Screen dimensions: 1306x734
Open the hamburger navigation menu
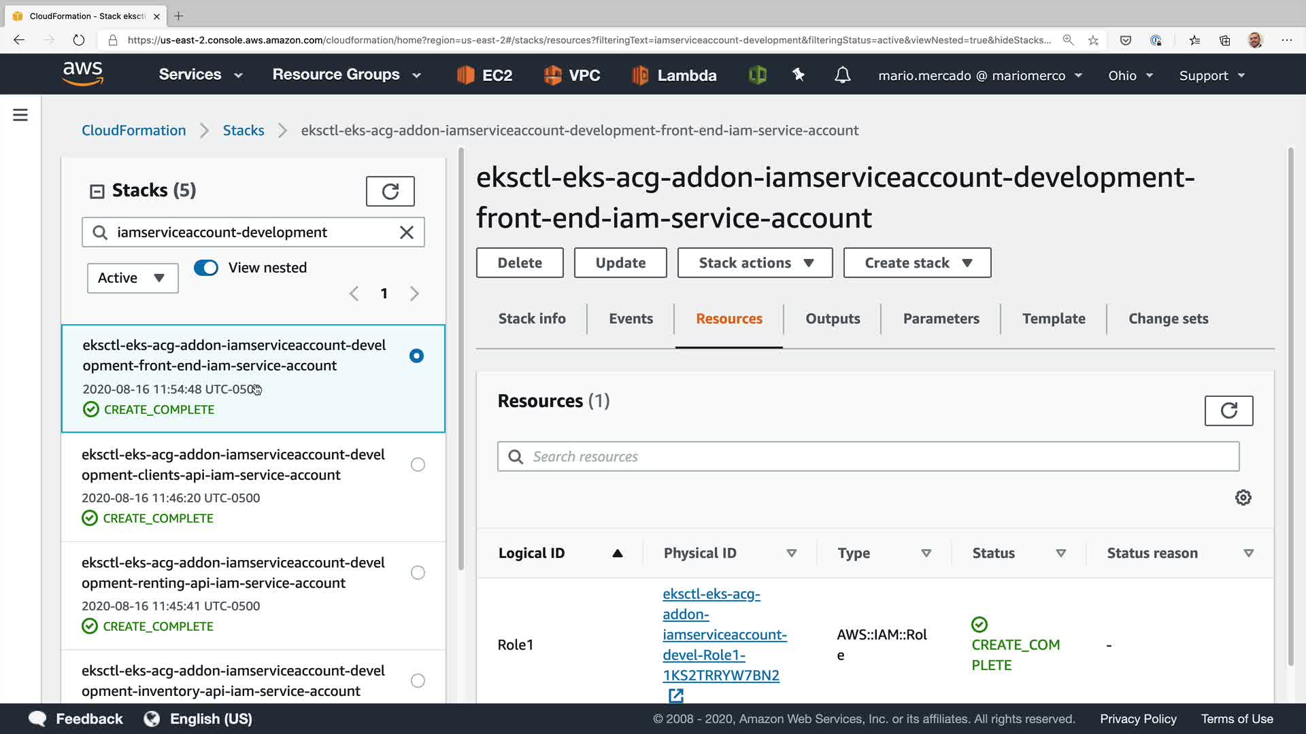(20, 115)
